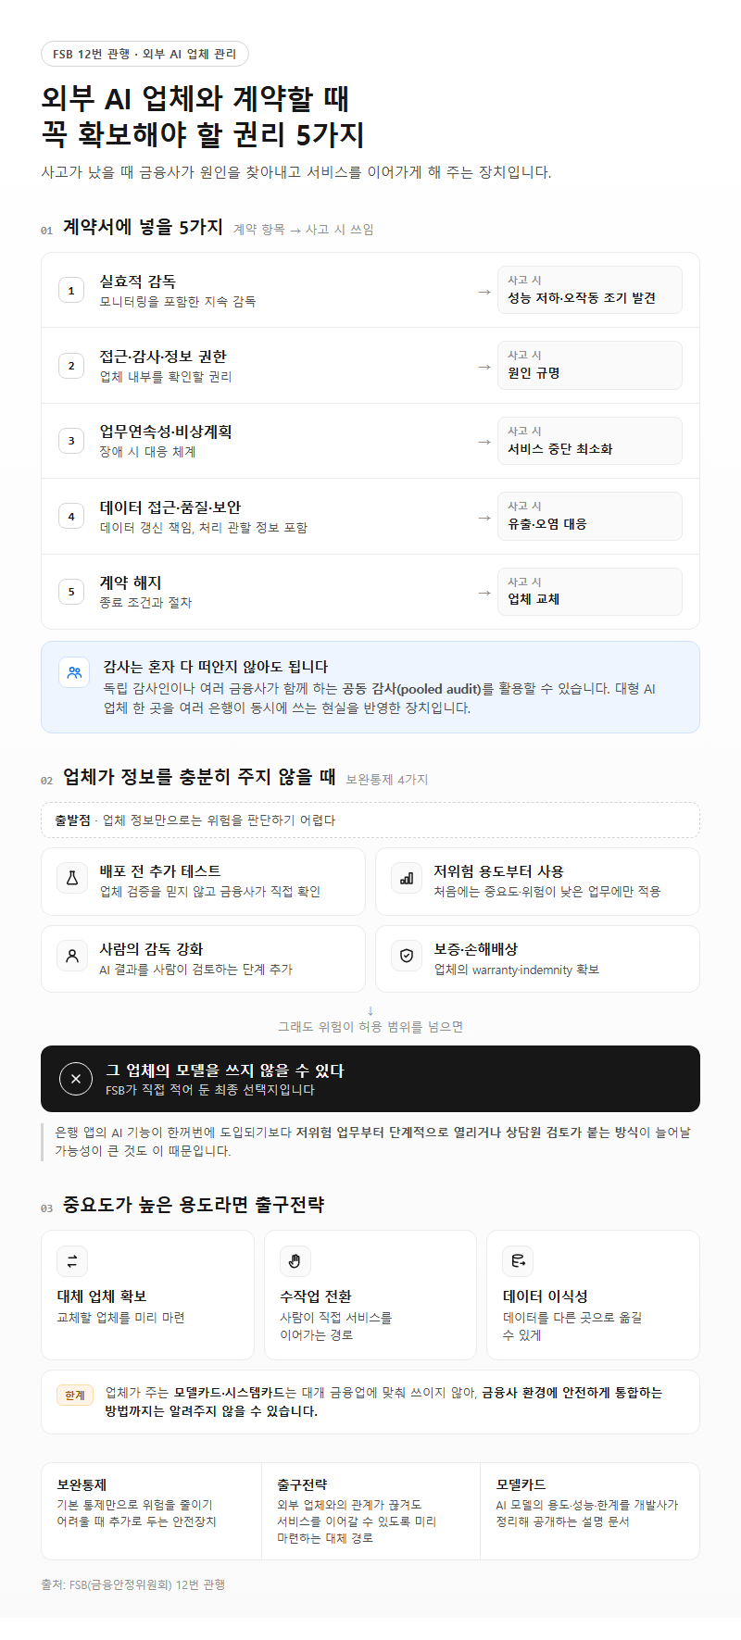The image size is (741, 1640).
Task: Click the 한계 orange label badge
Action: 75,1395
